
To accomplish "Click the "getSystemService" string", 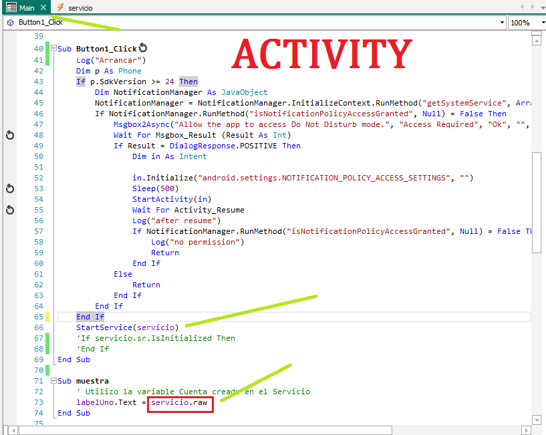I will (464, 103).
